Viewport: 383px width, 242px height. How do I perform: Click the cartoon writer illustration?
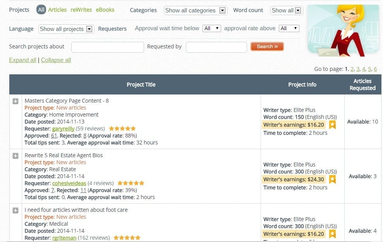[x=343, y=31]
